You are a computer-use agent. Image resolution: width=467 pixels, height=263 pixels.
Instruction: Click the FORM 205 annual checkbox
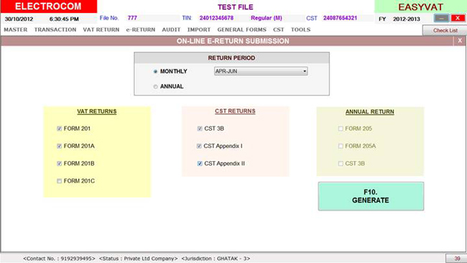[341, 129]
